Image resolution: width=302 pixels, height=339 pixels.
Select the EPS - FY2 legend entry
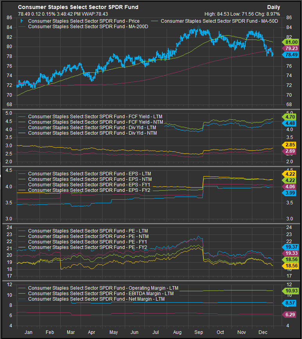coord(84,190)
